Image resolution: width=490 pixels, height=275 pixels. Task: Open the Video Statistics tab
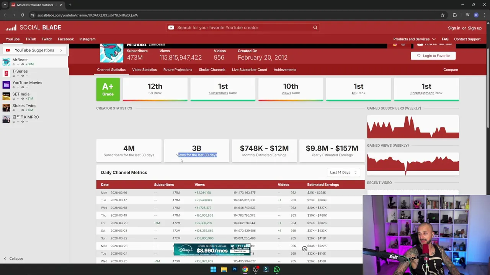[144, 70]
